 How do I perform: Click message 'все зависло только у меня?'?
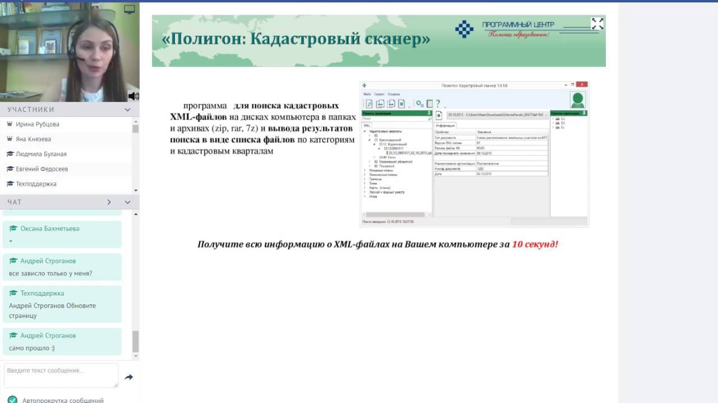50,274
